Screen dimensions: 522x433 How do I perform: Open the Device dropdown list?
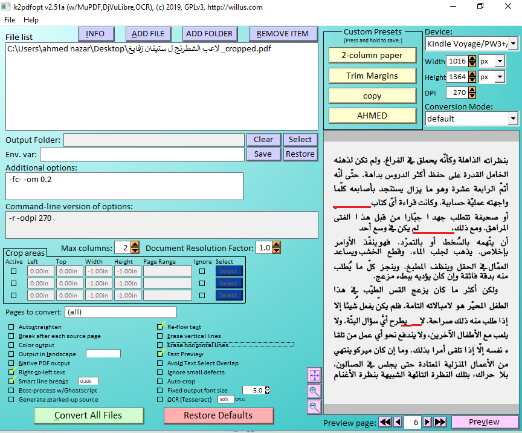pos(513,44)
